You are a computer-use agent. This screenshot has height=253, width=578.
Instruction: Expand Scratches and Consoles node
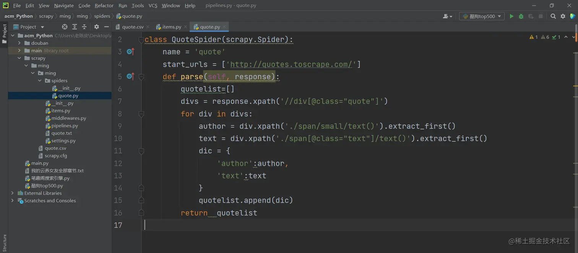[13, 201]
